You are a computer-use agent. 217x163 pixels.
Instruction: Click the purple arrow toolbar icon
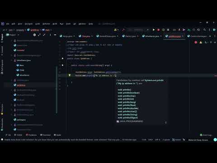(184, 30)
